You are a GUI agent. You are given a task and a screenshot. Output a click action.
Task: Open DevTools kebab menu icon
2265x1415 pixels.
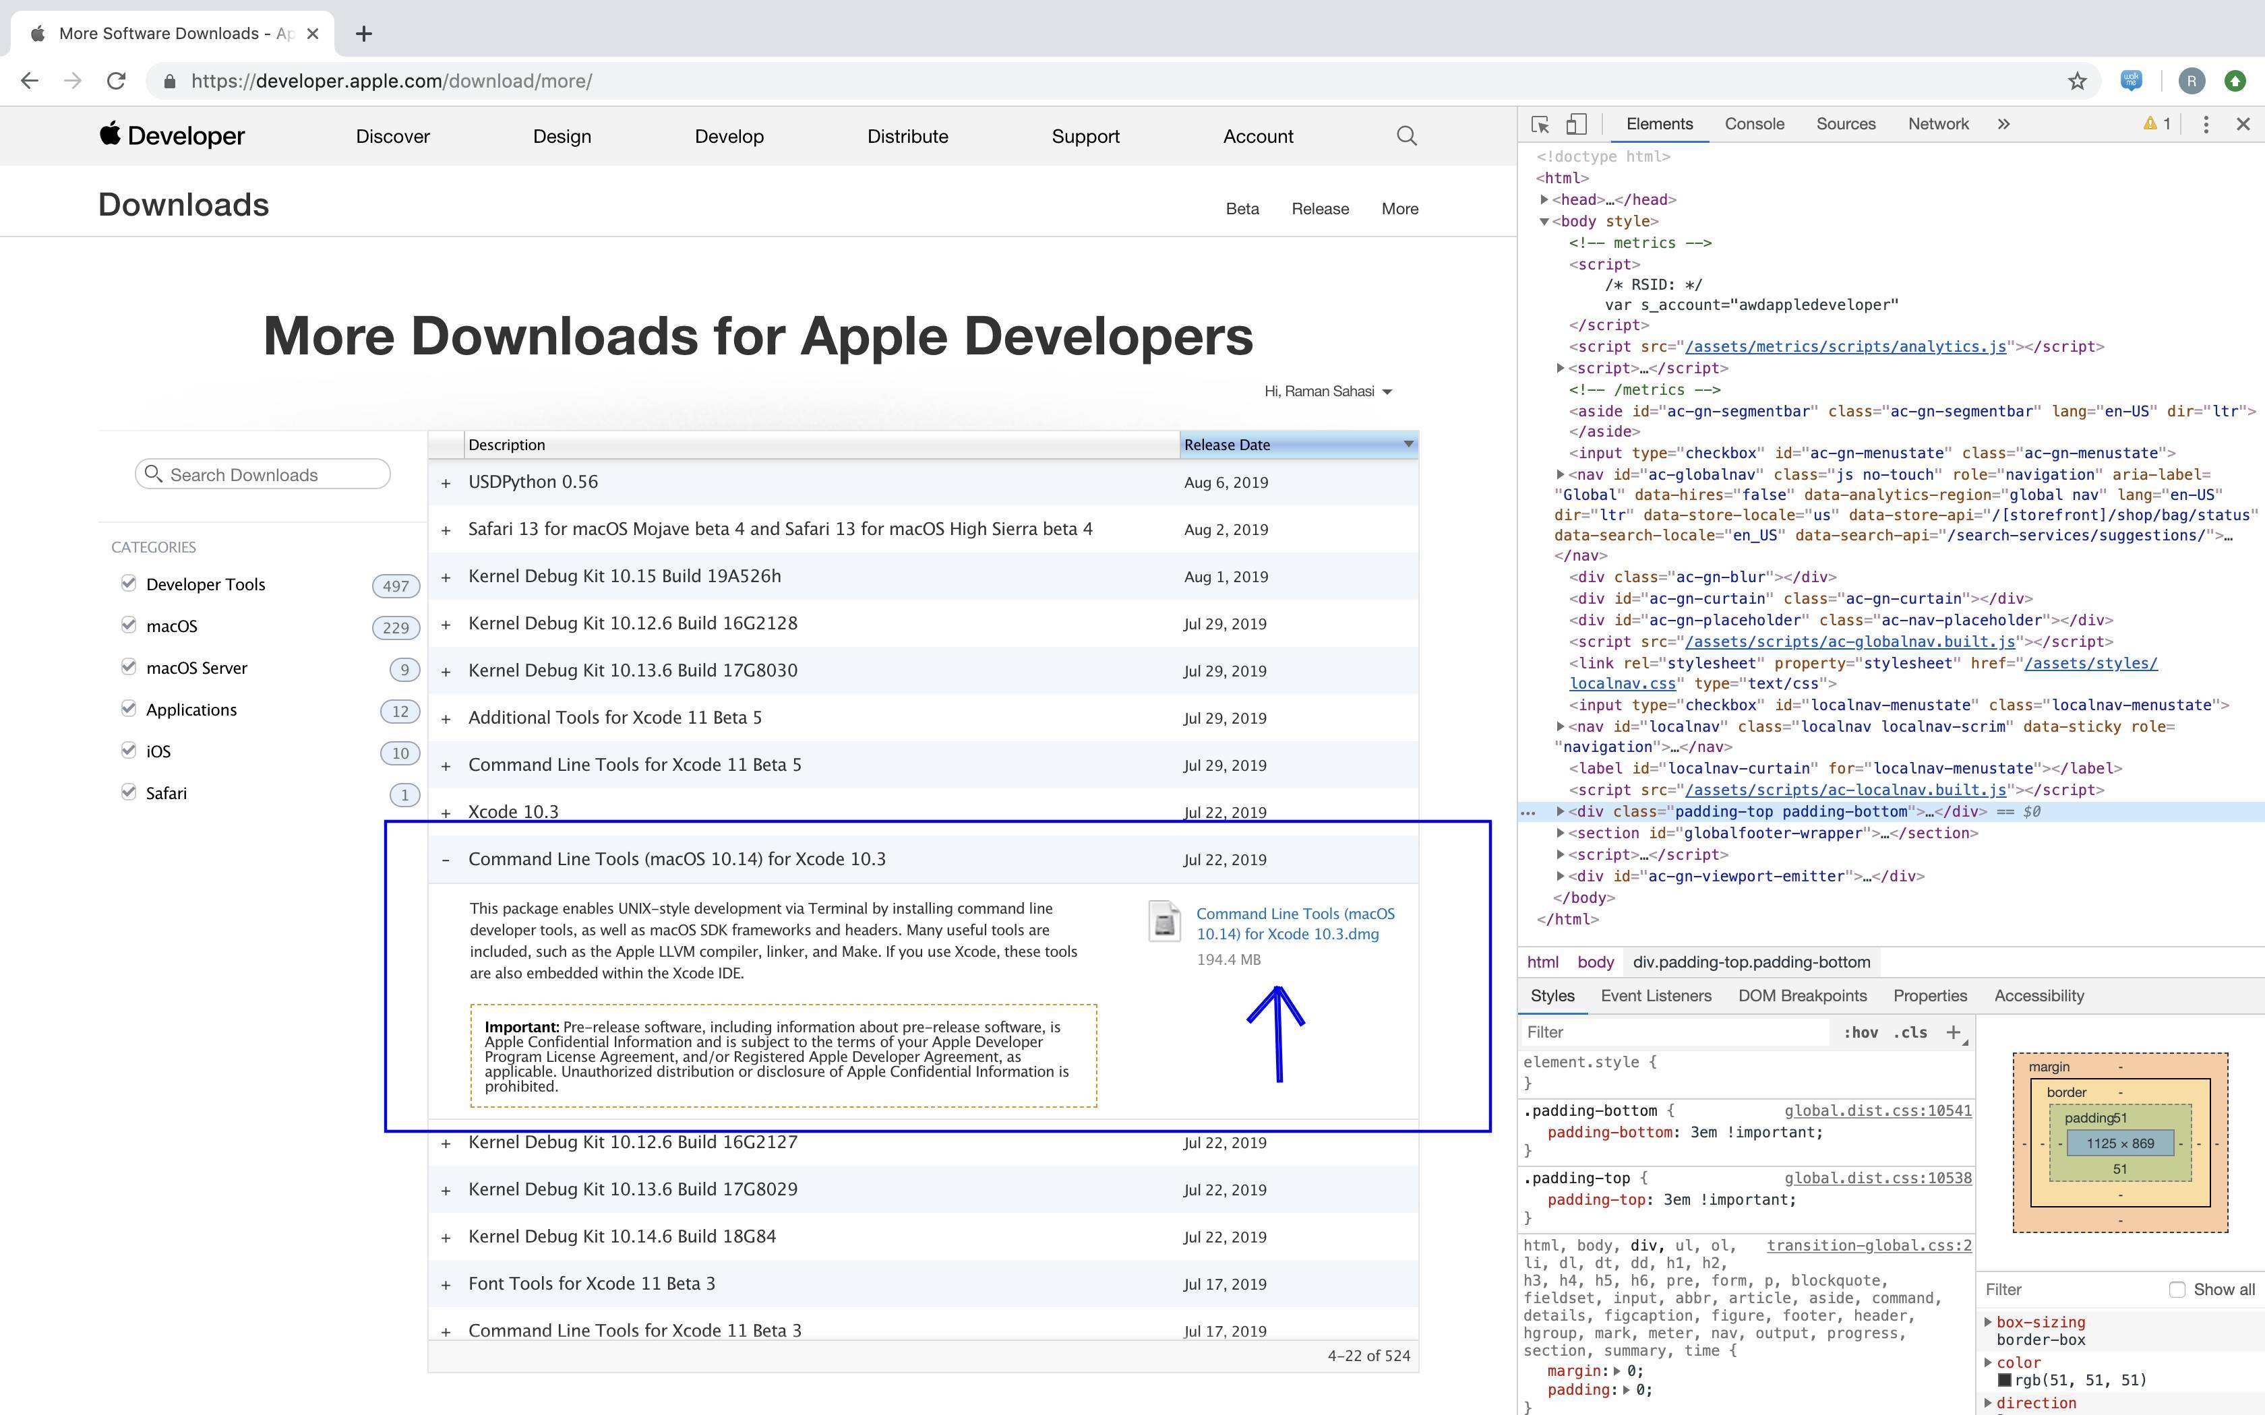pos(2205,125)
